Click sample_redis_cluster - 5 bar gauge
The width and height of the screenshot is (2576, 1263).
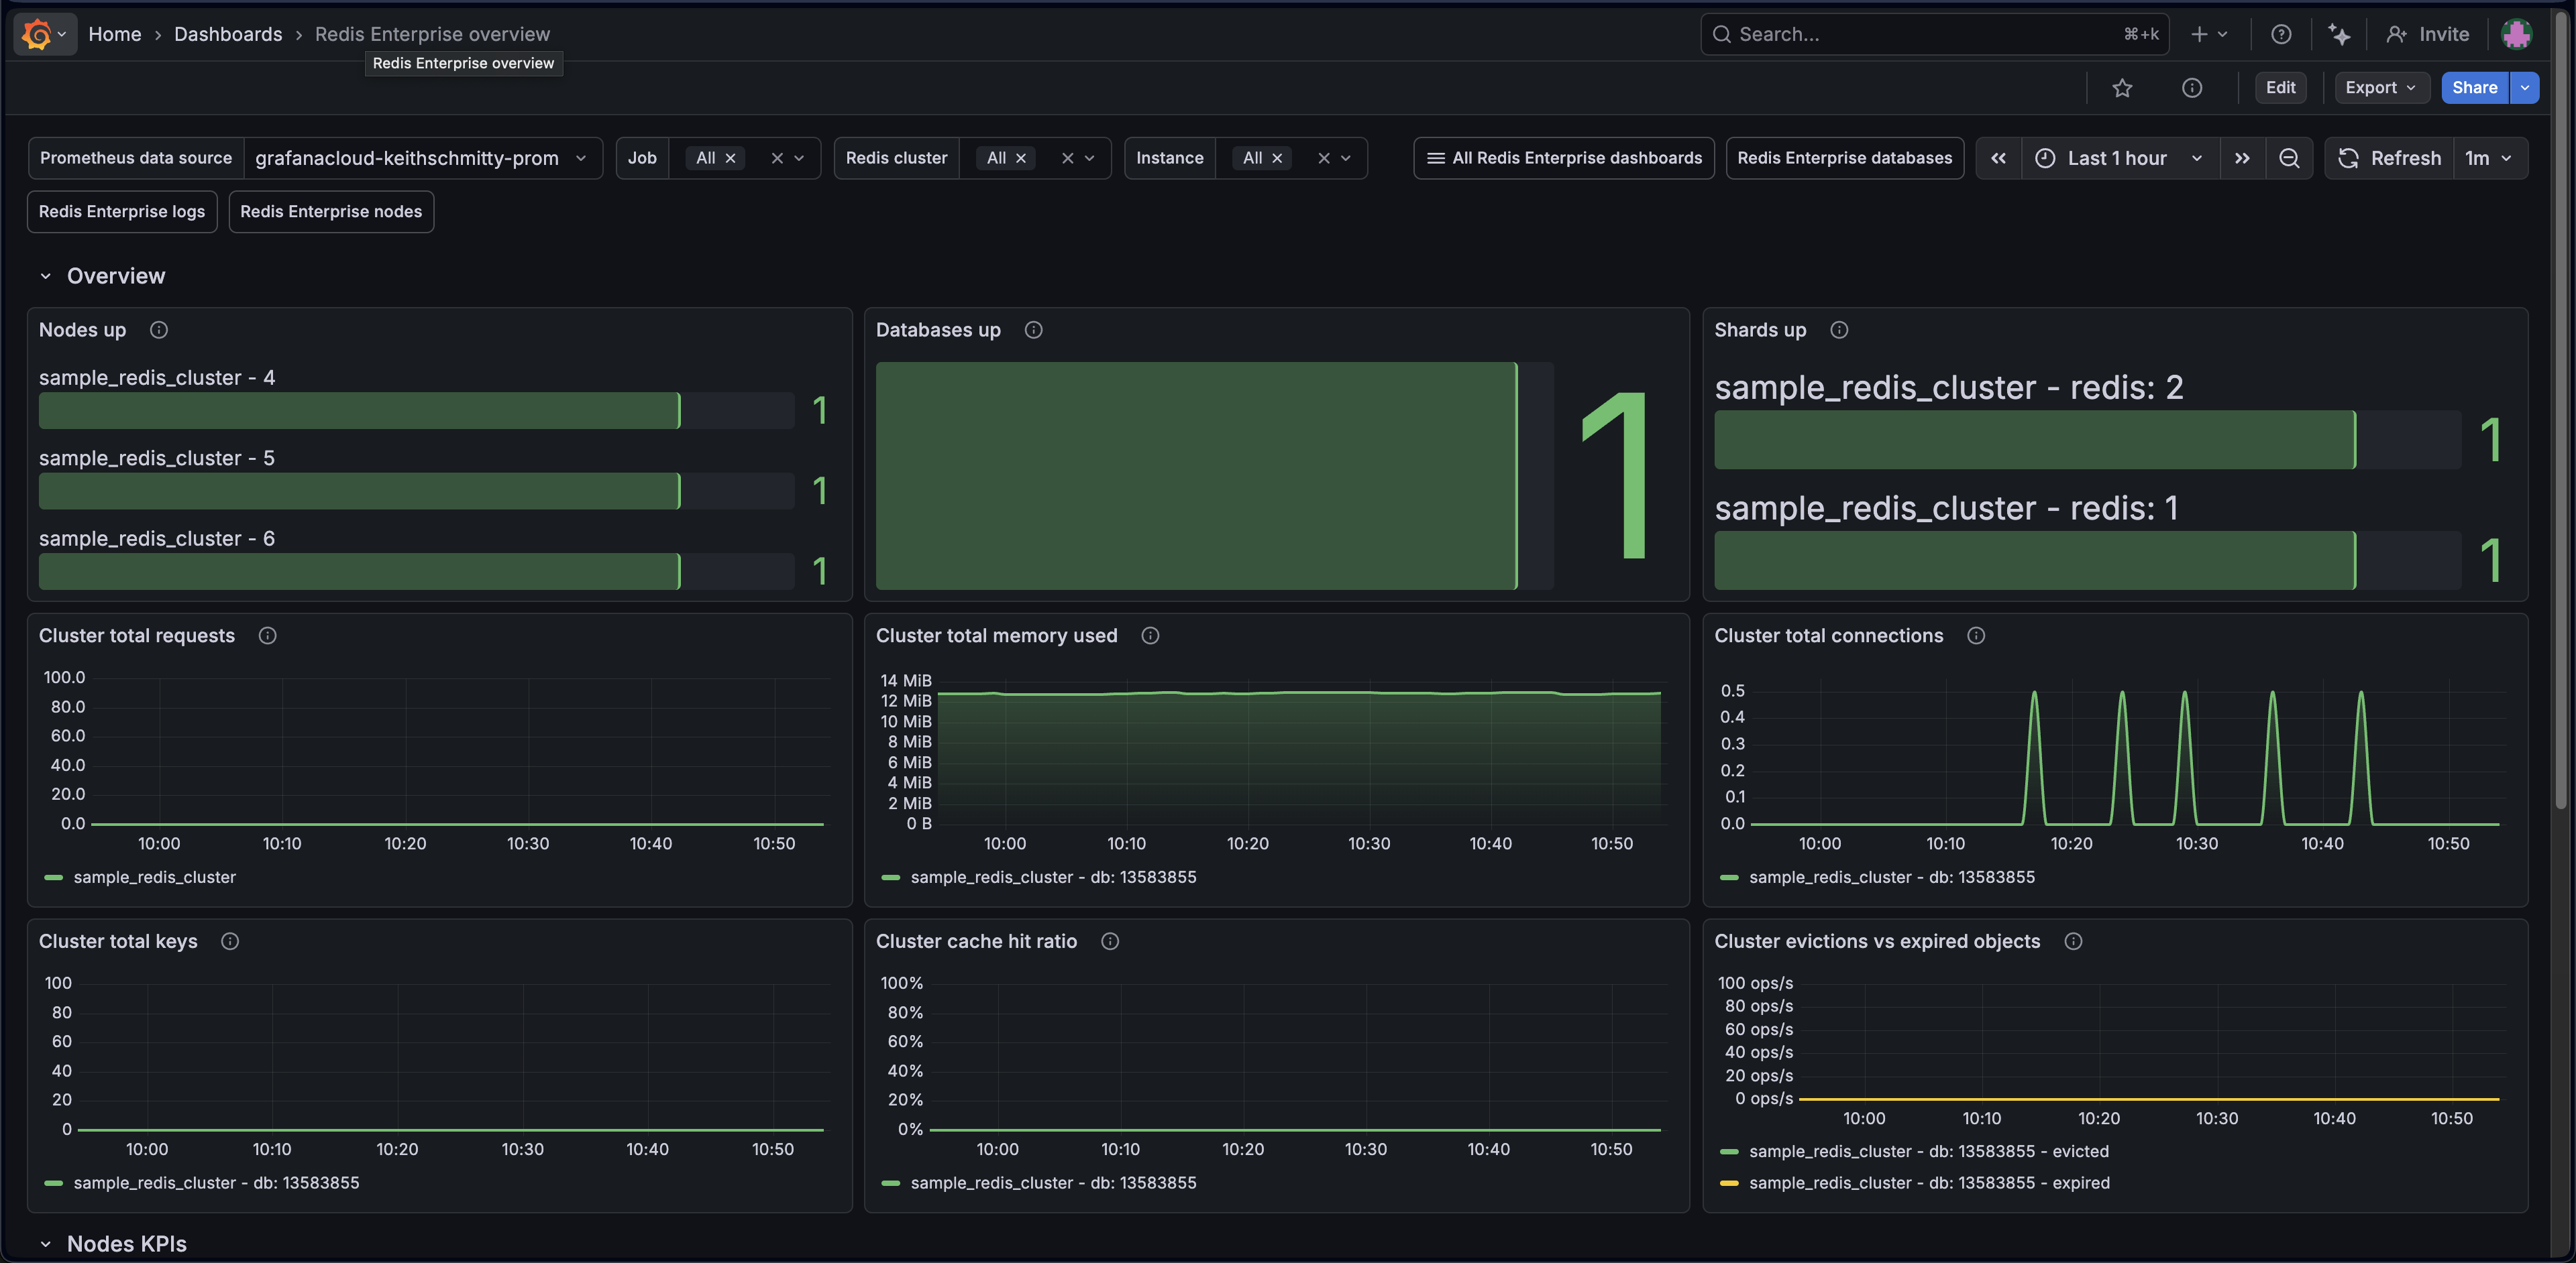click(x=416, y=491)
